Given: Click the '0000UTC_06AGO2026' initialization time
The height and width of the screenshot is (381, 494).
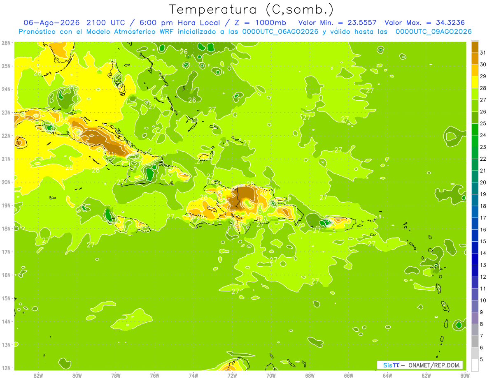Looking at the screenshot, I should tap(280, 31).
